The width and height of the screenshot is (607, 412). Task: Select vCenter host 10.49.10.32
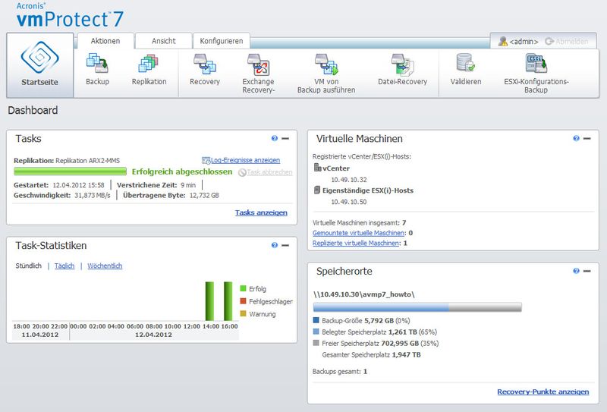coord(348,180)
